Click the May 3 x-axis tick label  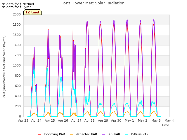coord(156,120)
